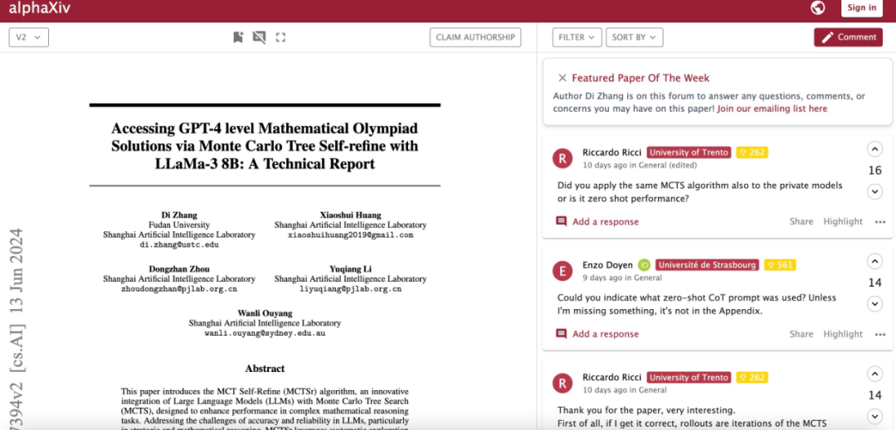Screen dimensions: 896x430
Task: Click author name Di Zhang in the paper
Action: coord(179,215)
